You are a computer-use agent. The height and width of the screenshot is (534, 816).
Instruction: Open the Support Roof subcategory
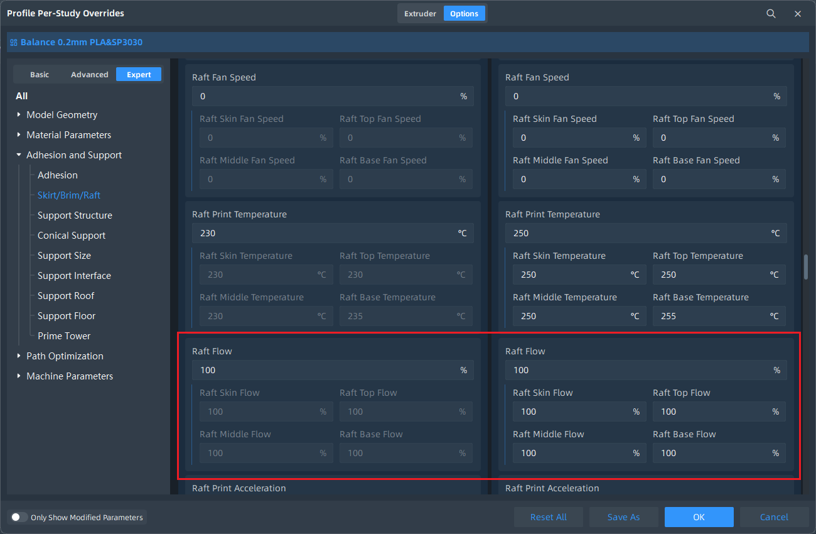click(66, 296)
